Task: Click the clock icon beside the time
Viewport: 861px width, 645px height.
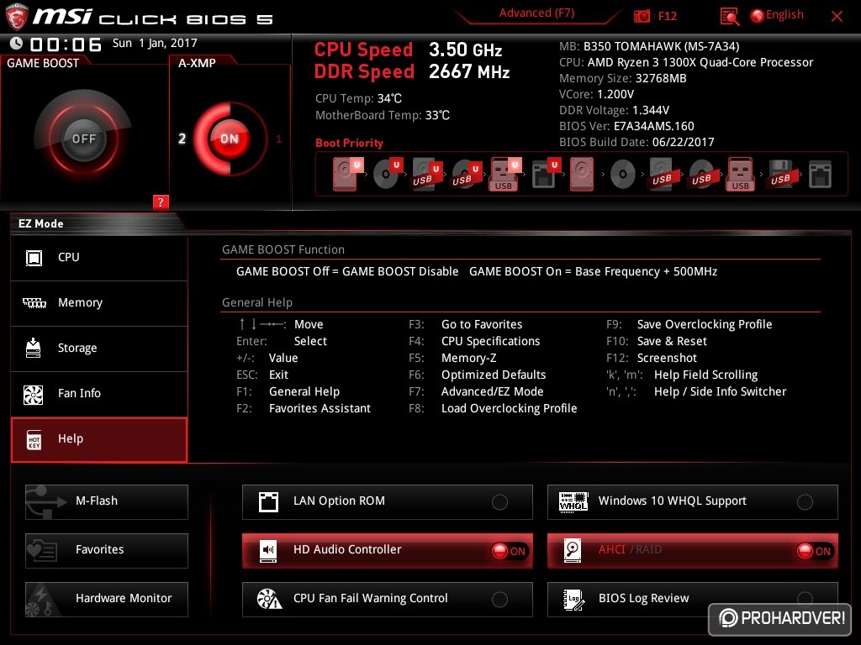Action: (16, 44)
